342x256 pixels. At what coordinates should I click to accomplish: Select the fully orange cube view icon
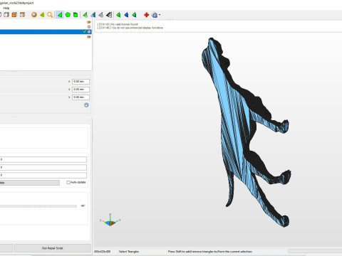pyautogui.click(x=14, y=15)
